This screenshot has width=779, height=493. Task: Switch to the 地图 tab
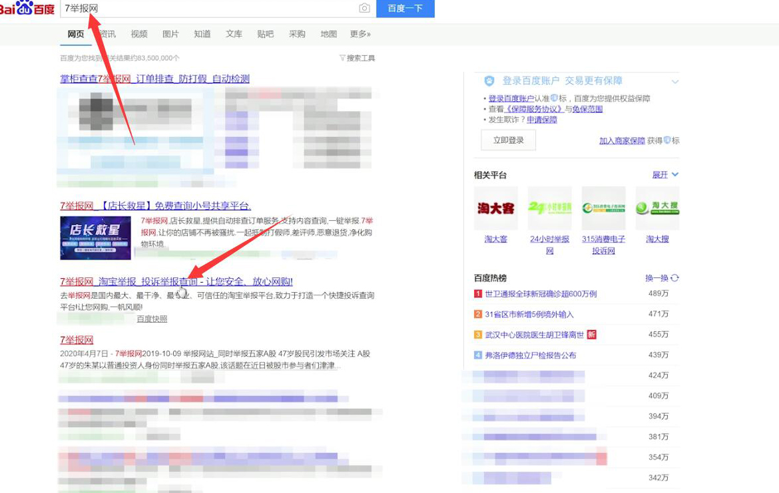[x=328, y=34]
